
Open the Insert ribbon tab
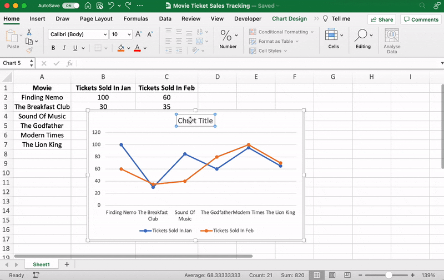(37, 19)
